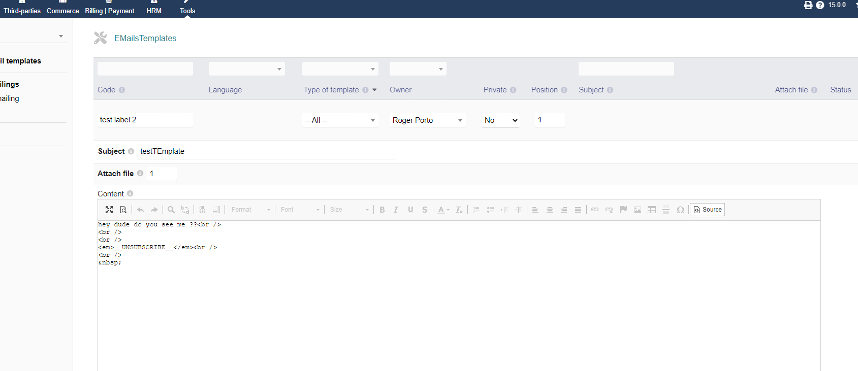Image resolution: width=858 pixels, height=371 pixels.
Task: Open the HRM menu
Action: 154,11
